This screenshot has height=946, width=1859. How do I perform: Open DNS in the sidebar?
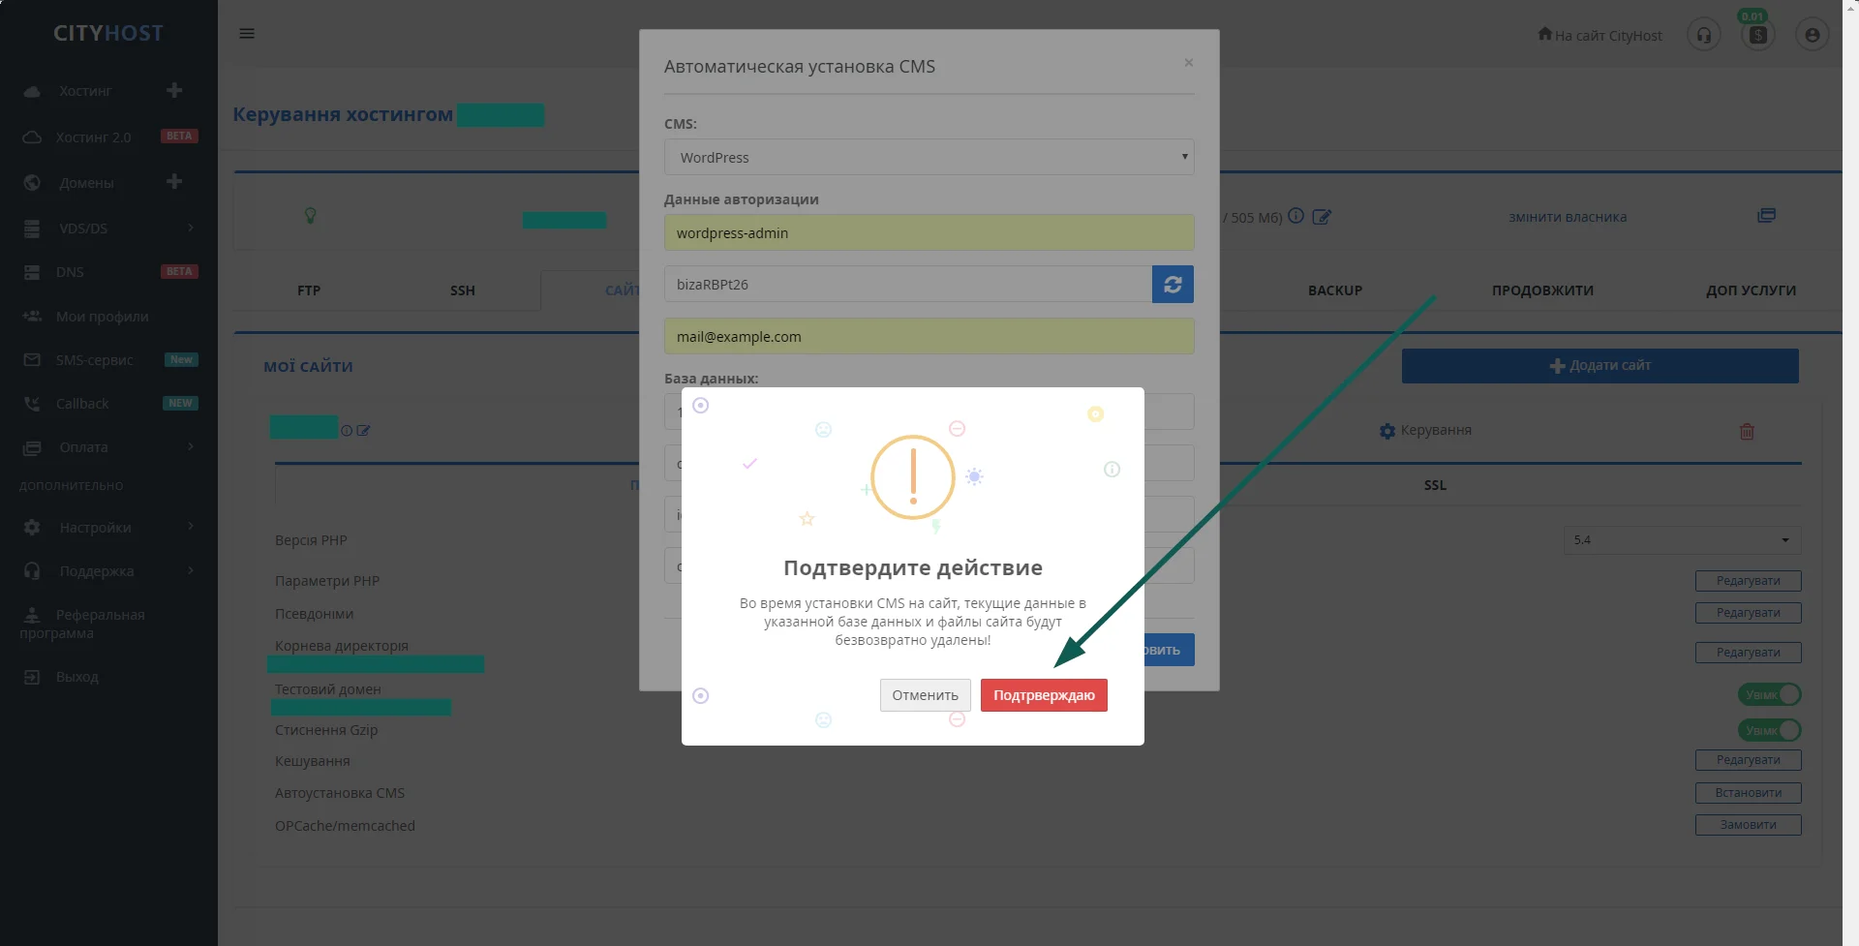pos(70,272)
